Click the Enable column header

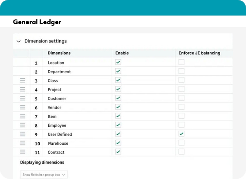[122, 53]
